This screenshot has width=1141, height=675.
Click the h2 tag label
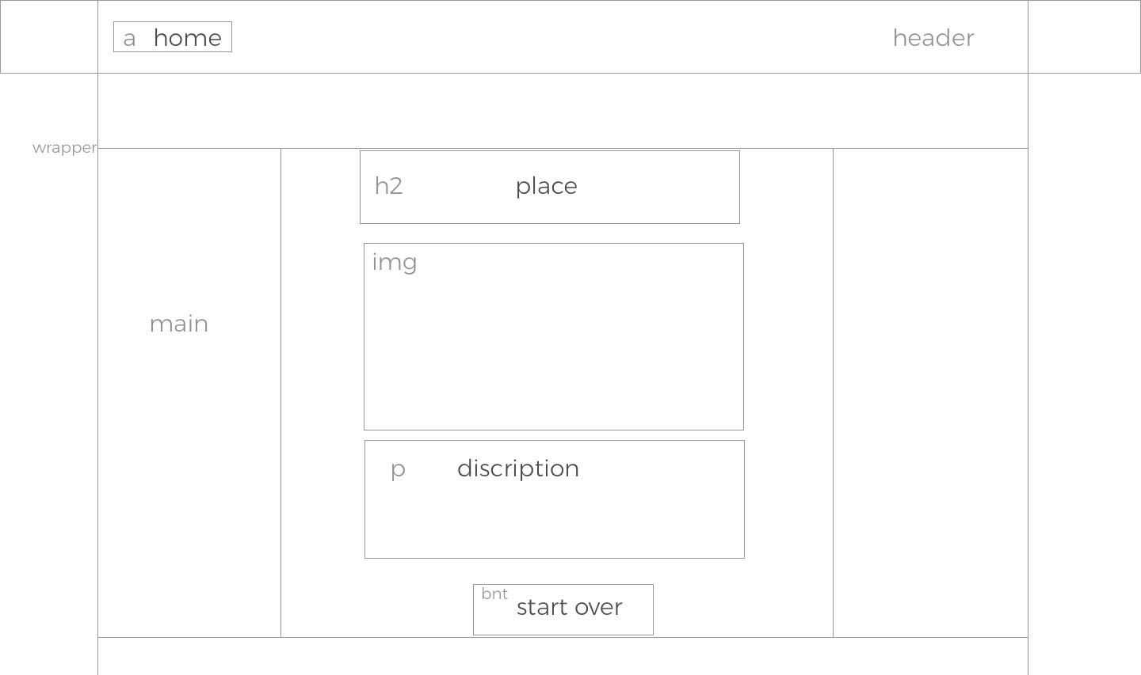388,186
